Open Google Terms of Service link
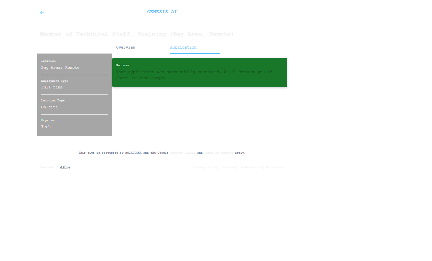Screen dimensions: 432x261 (x=218, y=153)
